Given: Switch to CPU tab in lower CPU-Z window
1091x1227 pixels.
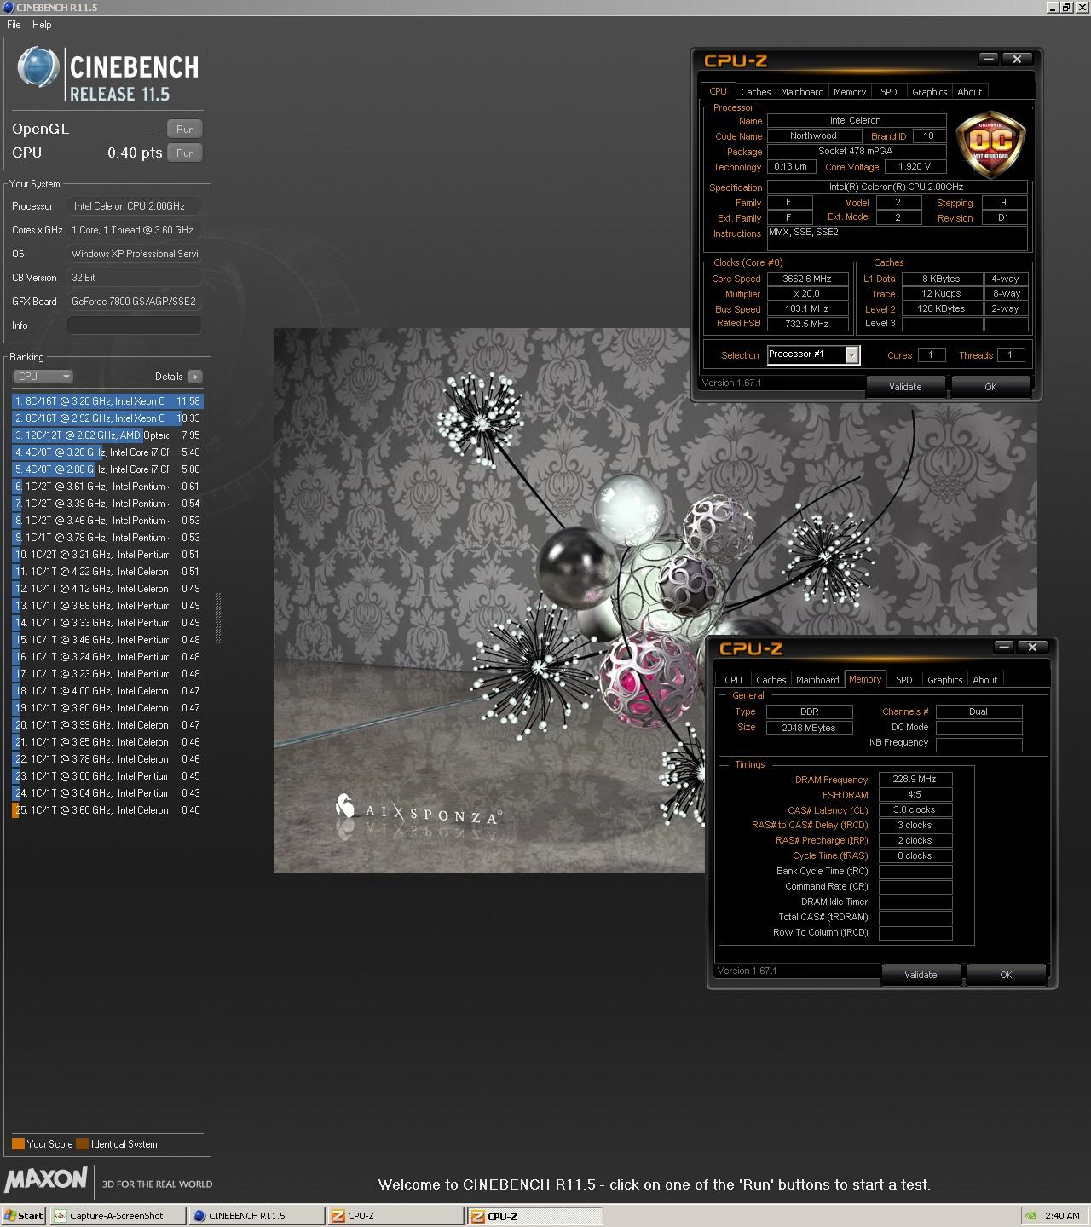Looking at the screenshot, I should [x=733, y=680].
